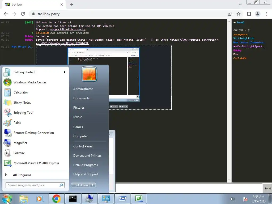Reload the trollbox page
This screenshot has height=204, width=272.
tap(23, 14)
